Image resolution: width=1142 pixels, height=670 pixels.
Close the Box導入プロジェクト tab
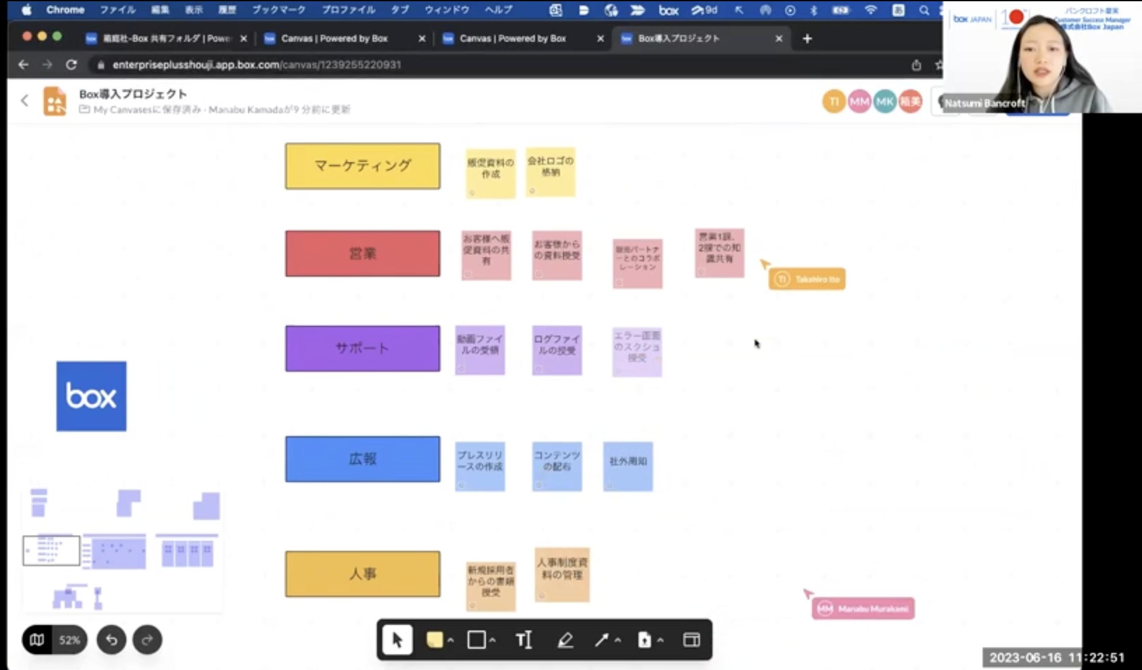779,39
